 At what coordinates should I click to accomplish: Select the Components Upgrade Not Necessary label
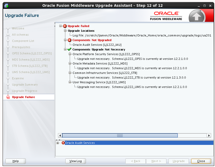coord(99,49)
